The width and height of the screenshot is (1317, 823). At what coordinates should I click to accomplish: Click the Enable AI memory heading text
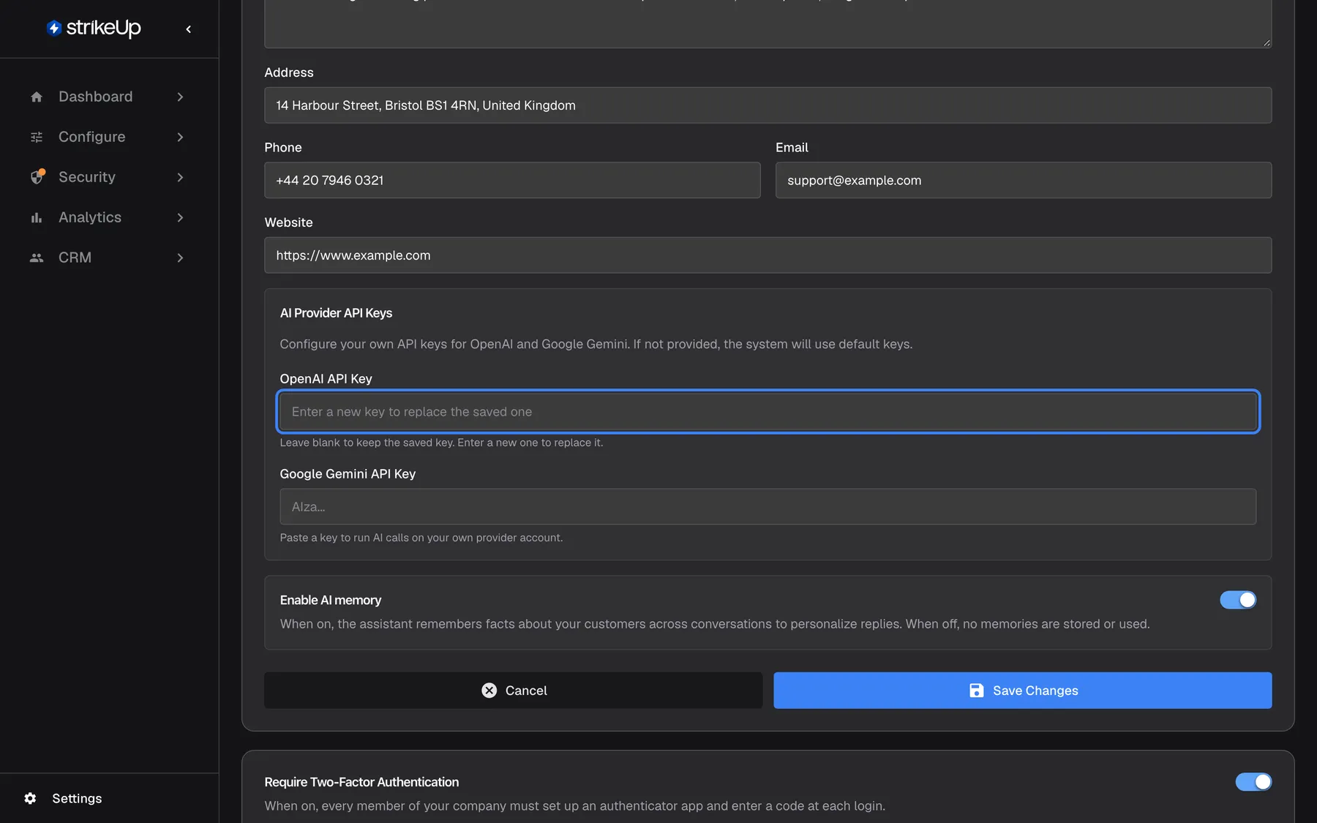click(331, 600)
